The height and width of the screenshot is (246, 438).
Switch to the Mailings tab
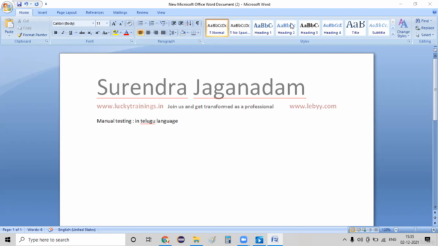click(x=120, y=12)
